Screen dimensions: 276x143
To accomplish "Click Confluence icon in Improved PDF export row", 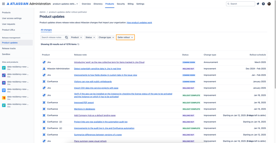I will (44, 102).
